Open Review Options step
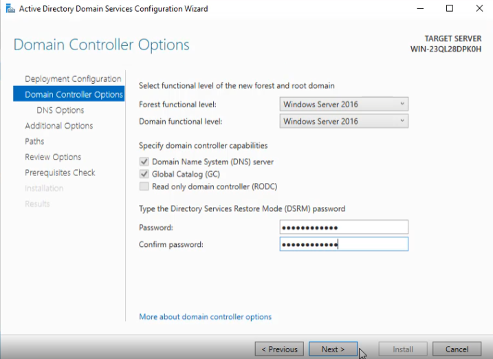493x359 pixels. [x=53, y=157]
